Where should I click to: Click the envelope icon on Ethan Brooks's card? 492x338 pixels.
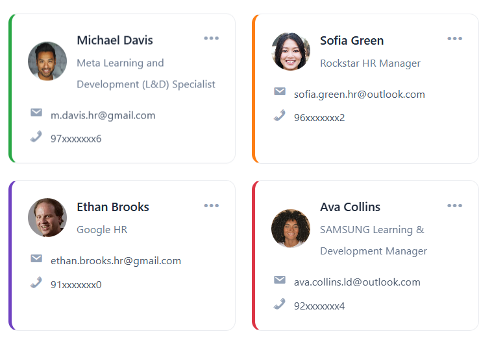pos(36,258)
